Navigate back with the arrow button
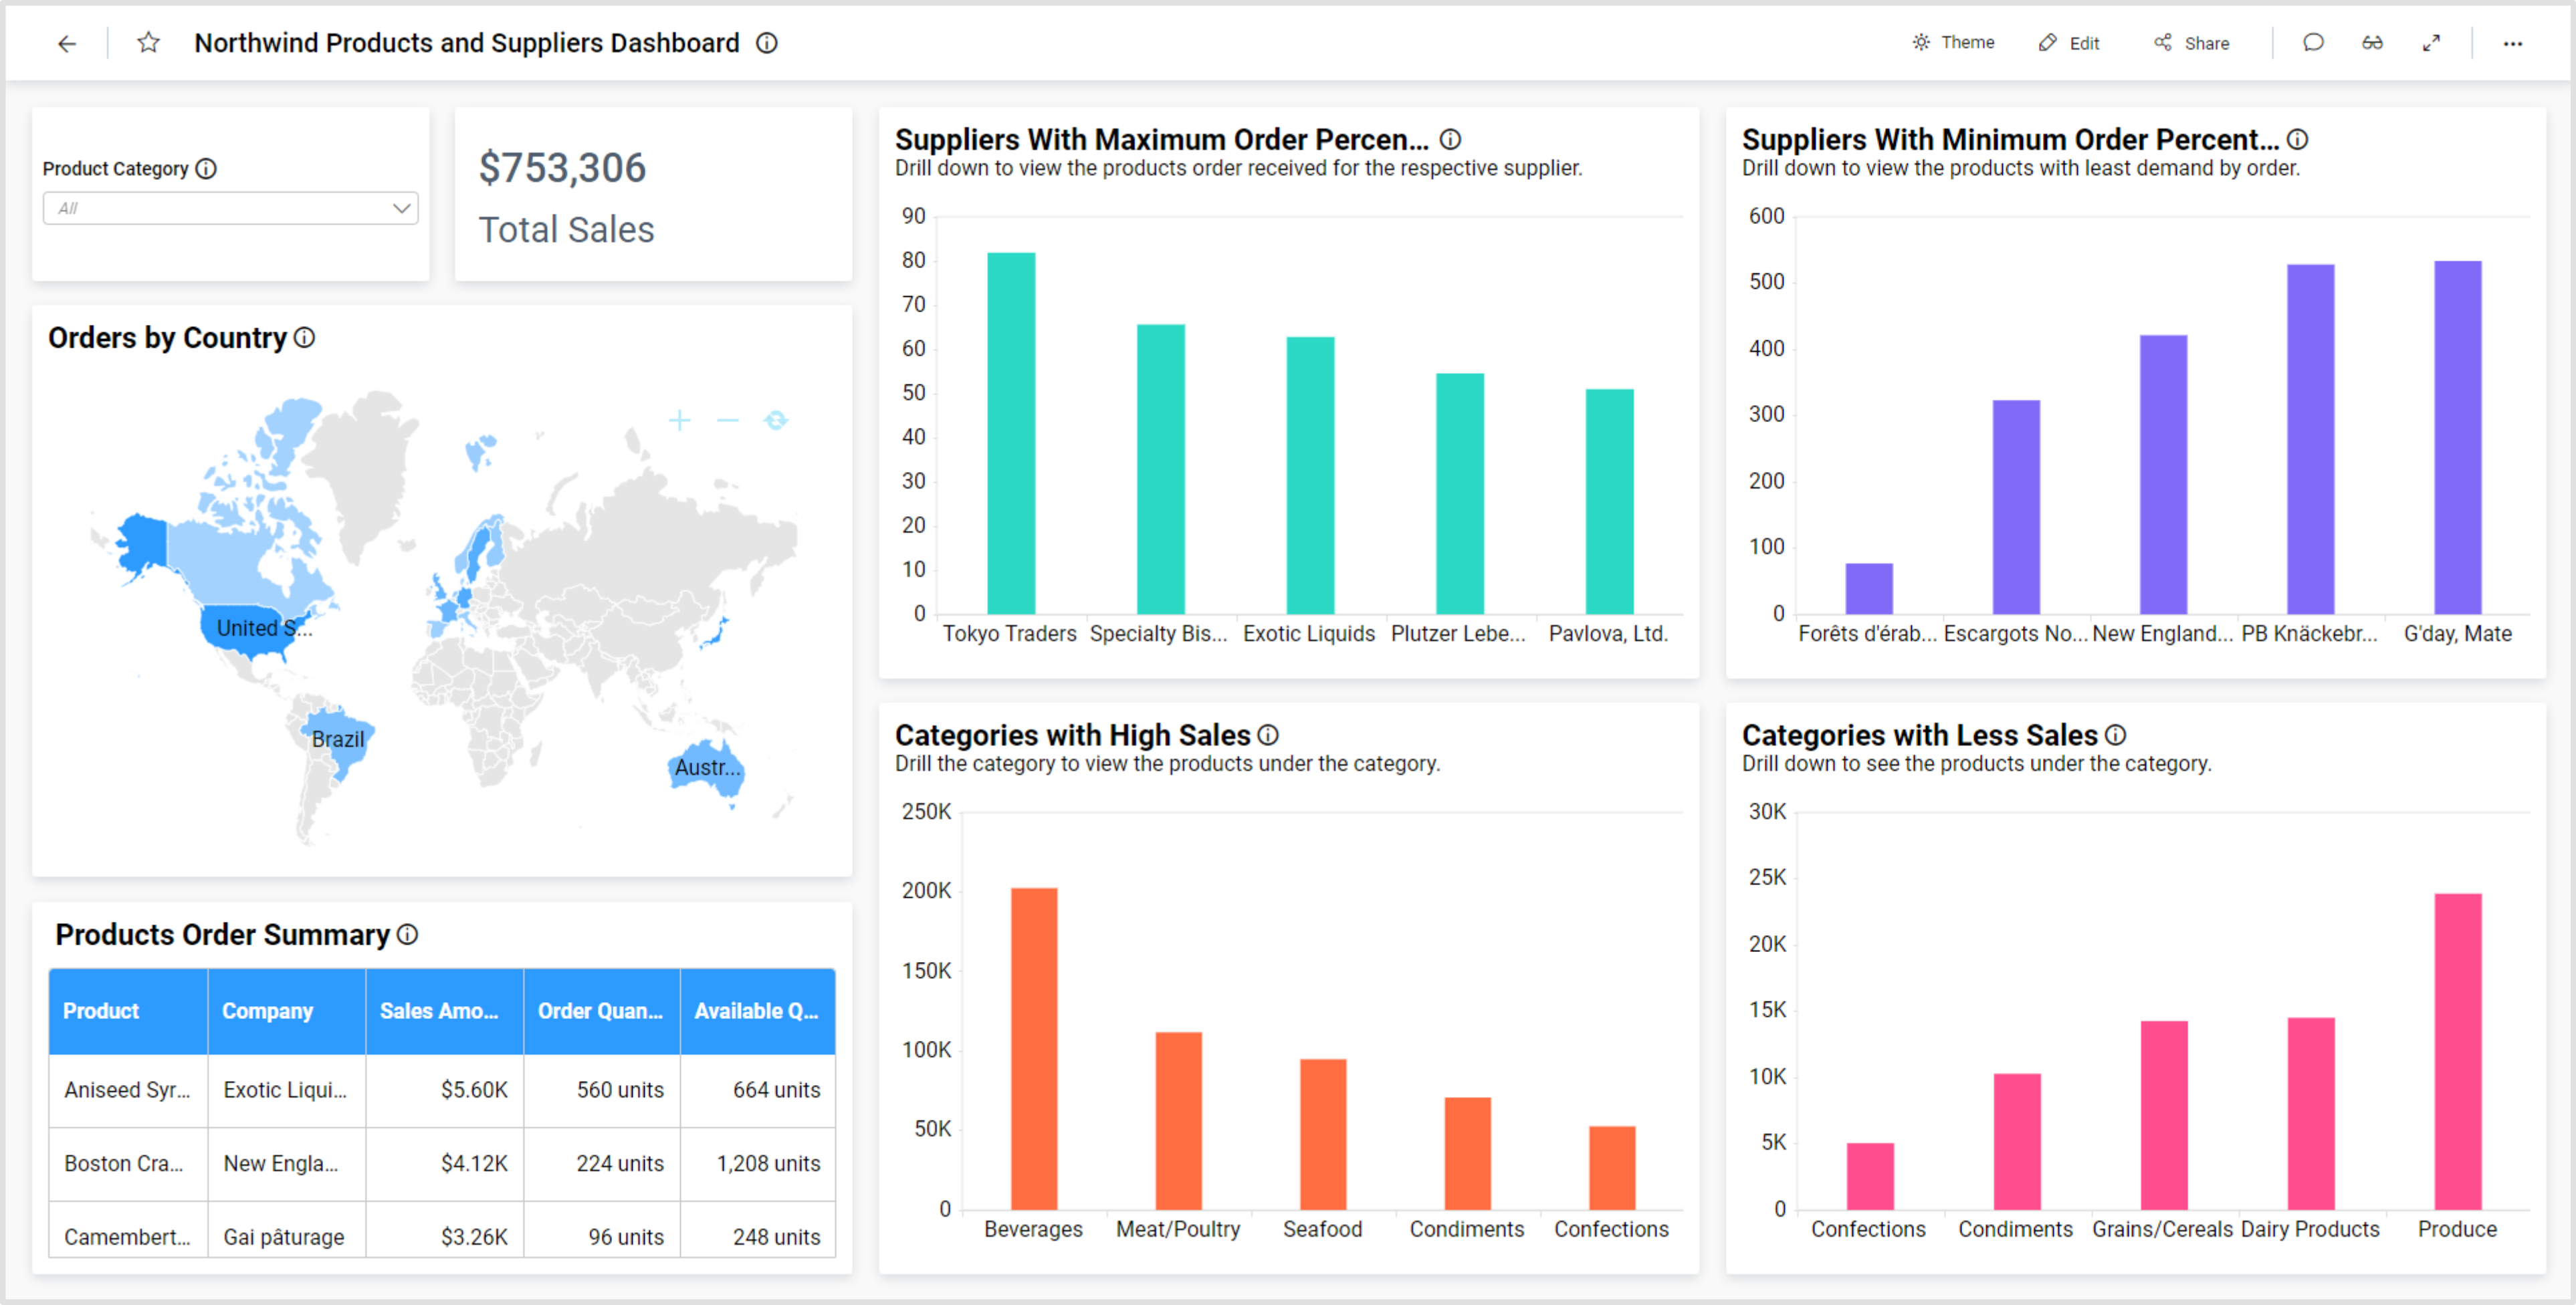This screenshot has width=2576, height=1305. (x=66, y=43)
